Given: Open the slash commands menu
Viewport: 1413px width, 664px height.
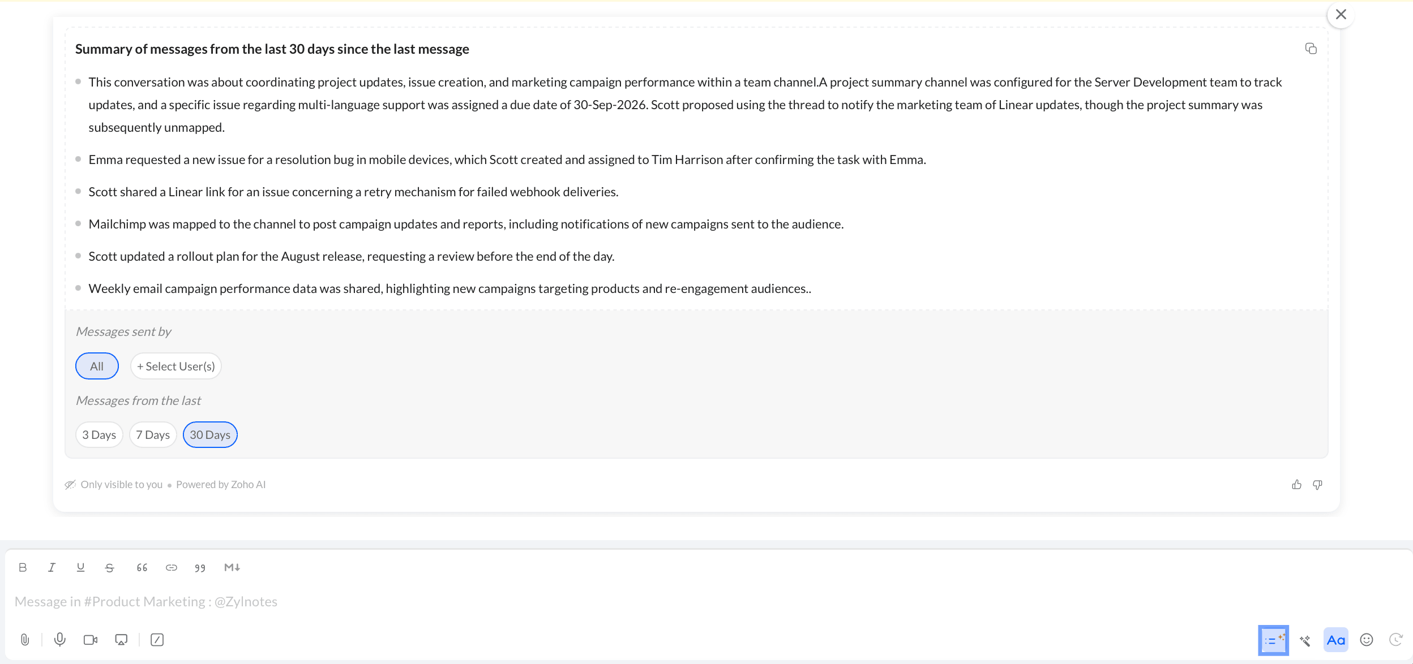Looking at the screenshot, I should (x=157, y=640).
